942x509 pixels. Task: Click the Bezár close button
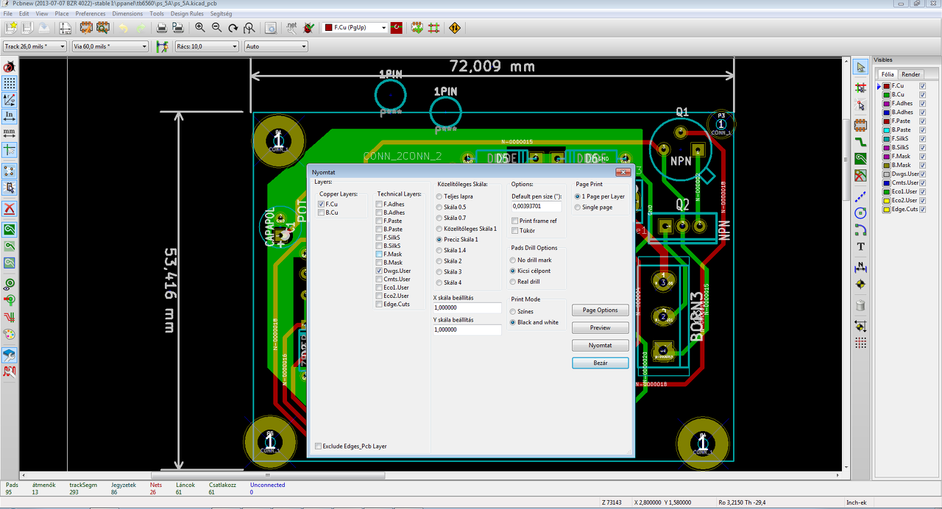(x=600, y=363)
